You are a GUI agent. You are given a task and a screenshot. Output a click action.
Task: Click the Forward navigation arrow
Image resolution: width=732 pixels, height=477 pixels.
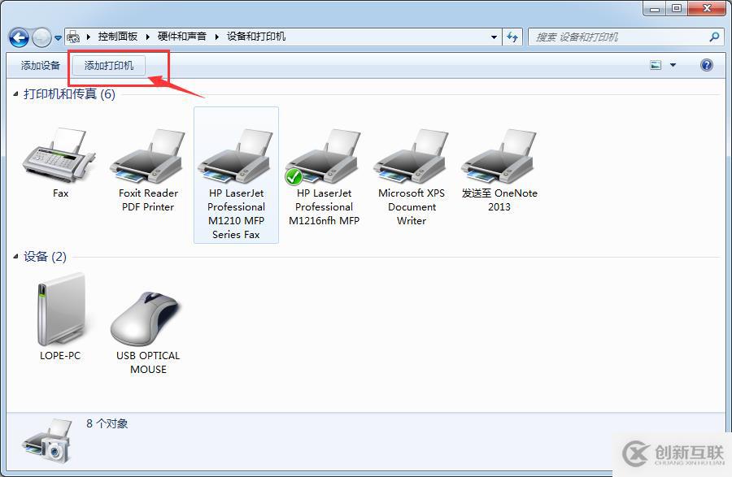(41, 37)
